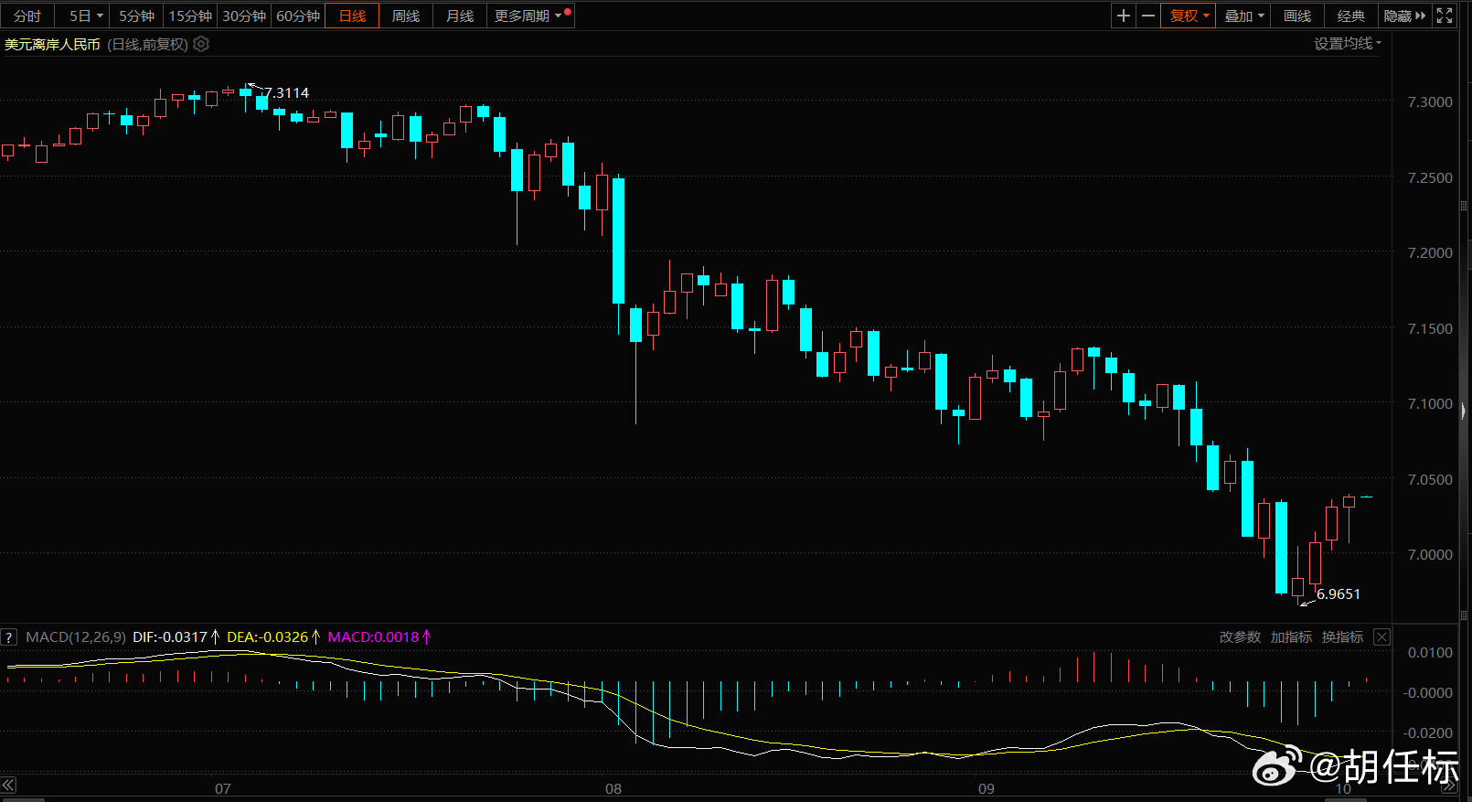Click the MACD help question-mark icon

[x=9, y=636]
